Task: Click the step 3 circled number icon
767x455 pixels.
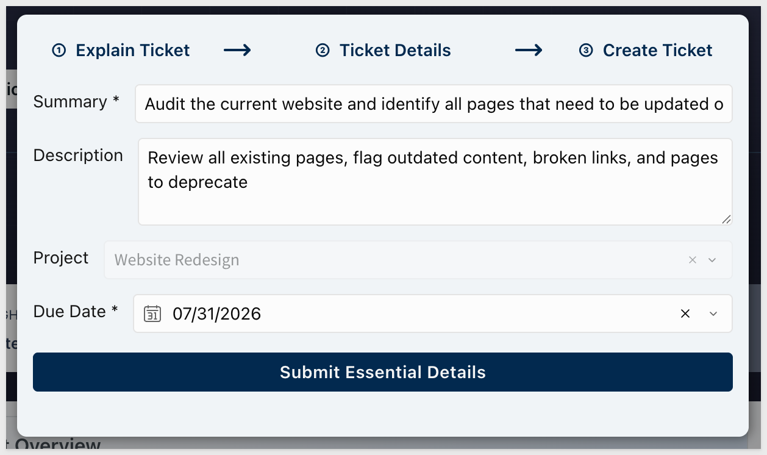Action: click(586, 51)
